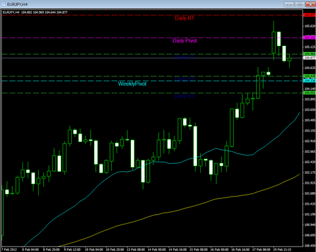The height and width of the screenshot is (252, 316).
Task: Click the EURJPY,H4 title bar text
Action: coord(17,5)
